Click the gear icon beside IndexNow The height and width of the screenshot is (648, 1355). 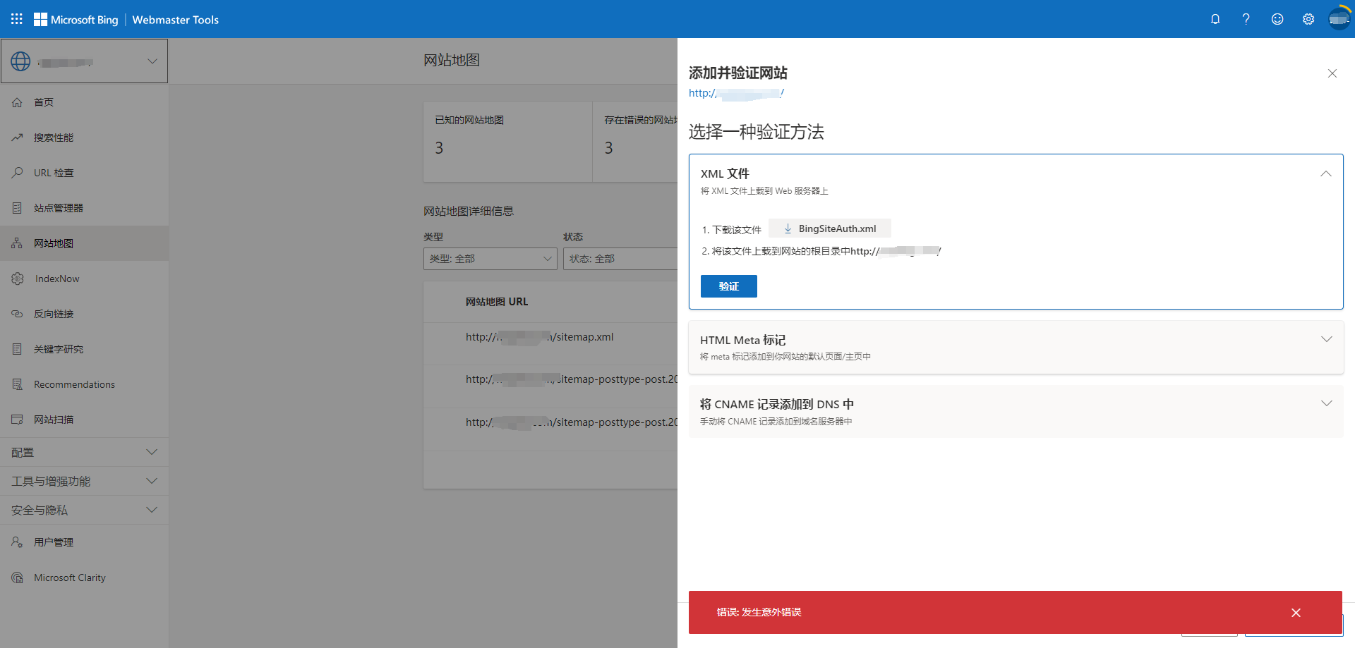[18, 279]
